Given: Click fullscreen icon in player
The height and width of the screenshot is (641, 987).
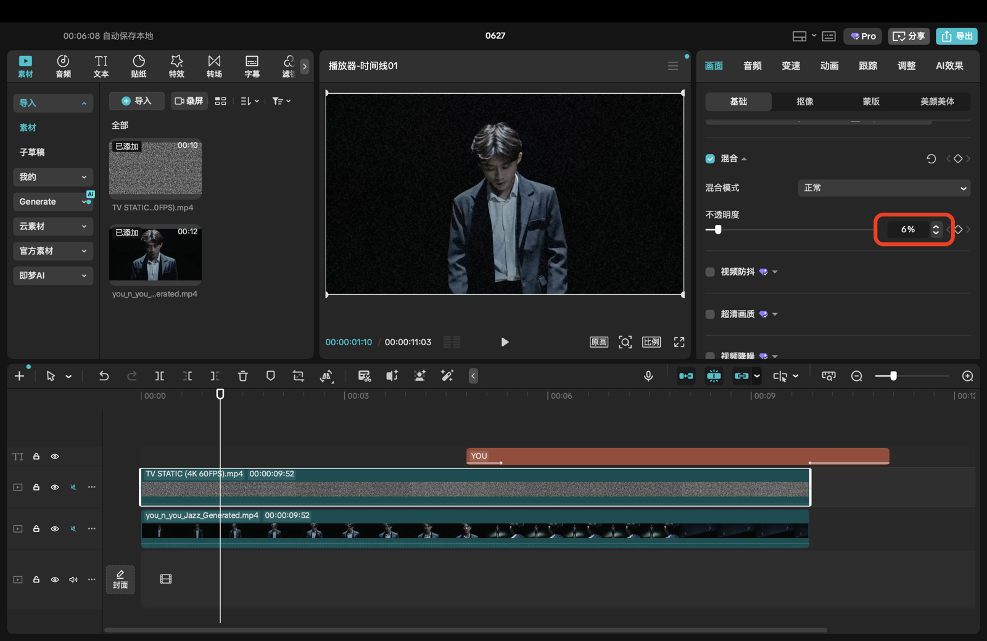Looking at the screenshot, I should 679,342.
